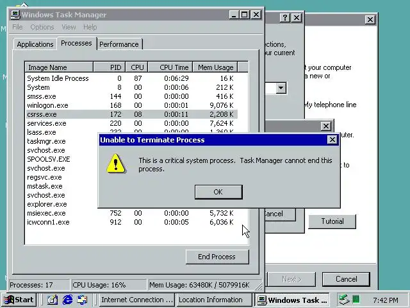Click the network connection tray icon
This screenshot has height=308, width=410.
coord(344,300)
